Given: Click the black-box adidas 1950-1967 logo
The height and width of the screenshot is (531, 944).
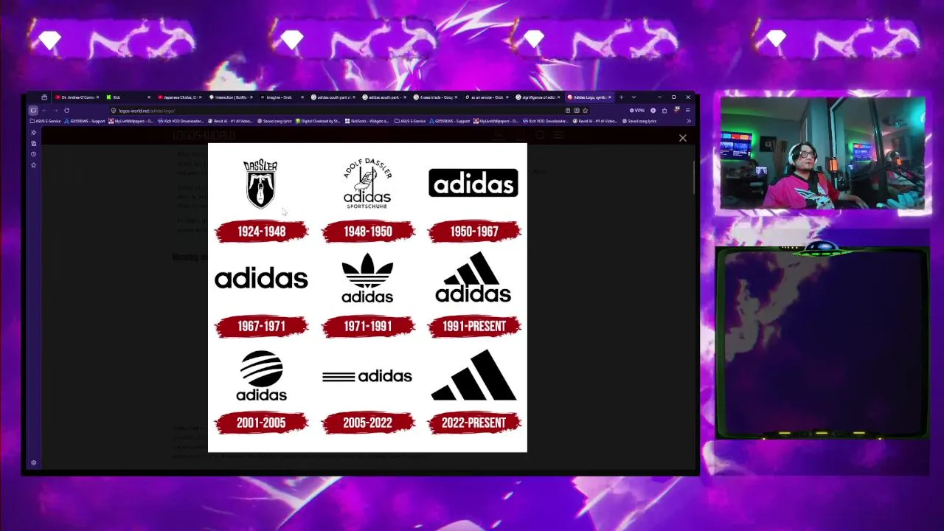Looking at the screenshot, I should pyautogui.click(x=473, y=183).
